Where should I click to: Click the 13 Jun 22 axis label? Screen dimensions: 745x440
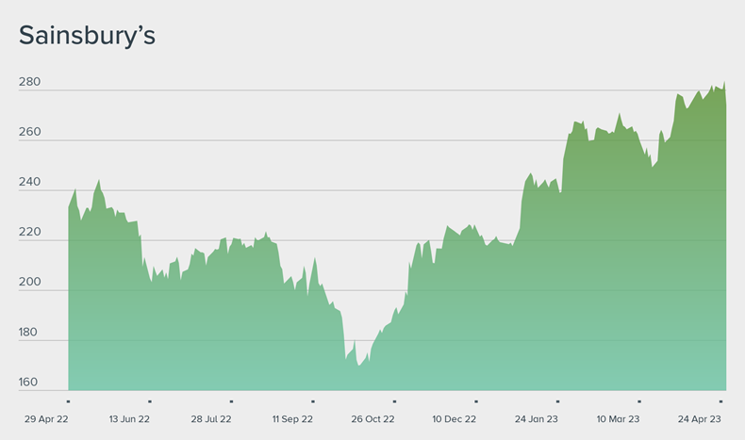click(129, 418)
